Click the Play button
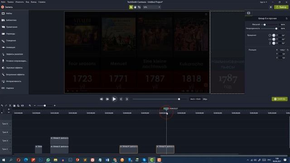This screenshot has height=163, width=290. pyautogui.click(x=114, y=99)
